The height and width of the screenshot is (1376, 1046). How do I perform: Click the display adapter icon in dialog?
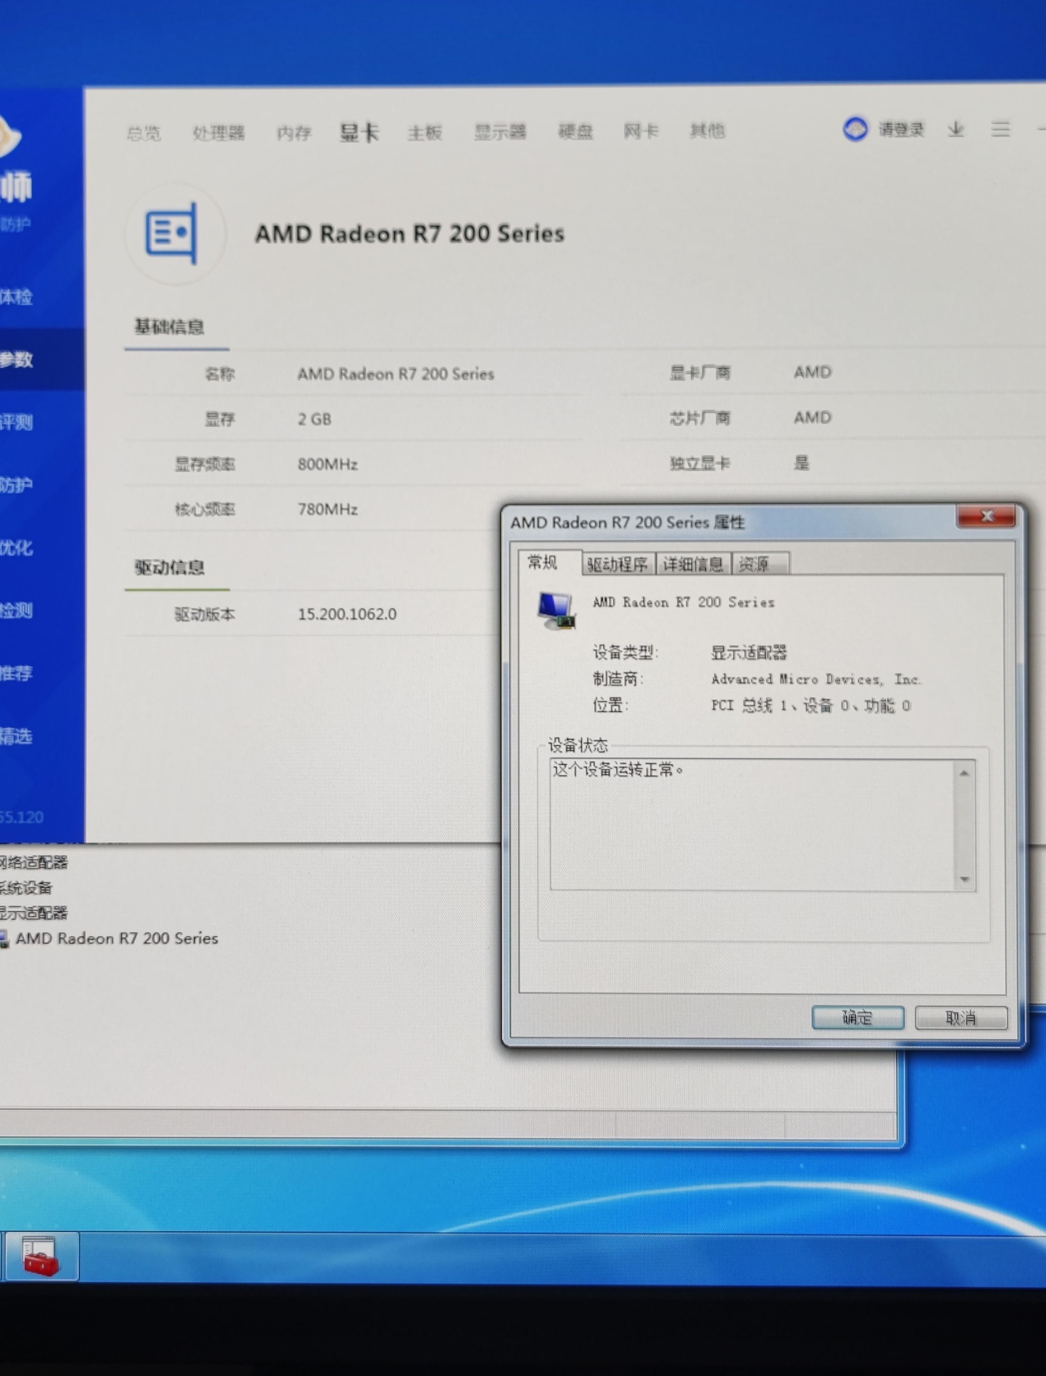coord(556,610)
